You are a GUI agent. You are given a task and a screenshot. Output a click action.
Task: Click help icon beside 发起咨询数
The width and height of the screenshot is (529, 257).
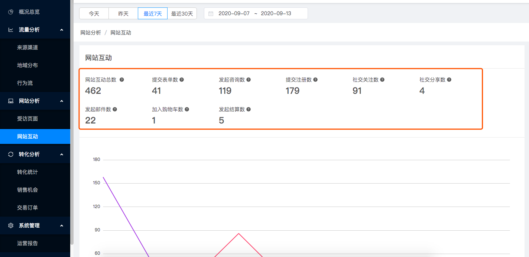249,80
